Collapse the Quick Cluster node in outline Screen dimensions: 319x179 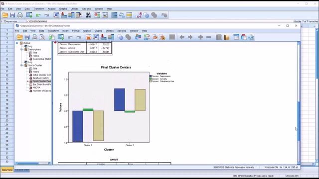21,65
